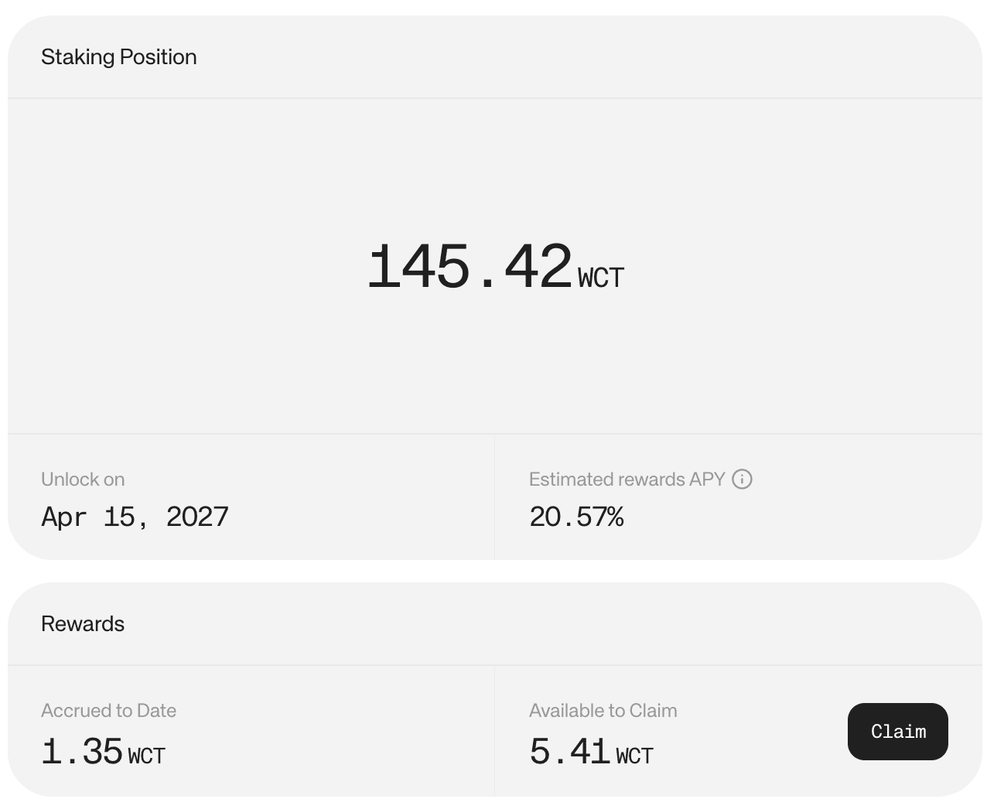This screenshot has height=809, width=987.
Task: Claim the available WCT rewards
Action: pyautogui.click(x=897, y=732)
